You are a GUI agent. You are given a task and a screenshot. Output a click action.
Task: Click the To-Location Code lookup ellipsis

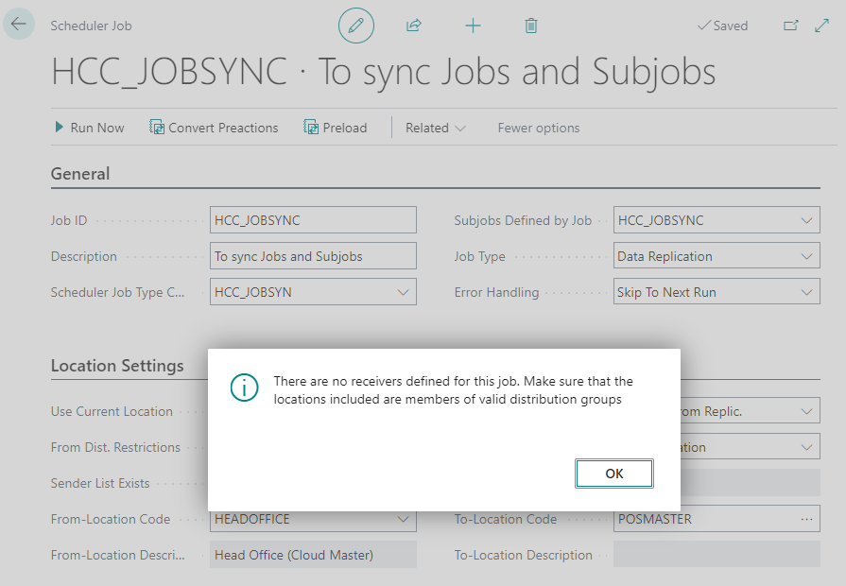806,519
